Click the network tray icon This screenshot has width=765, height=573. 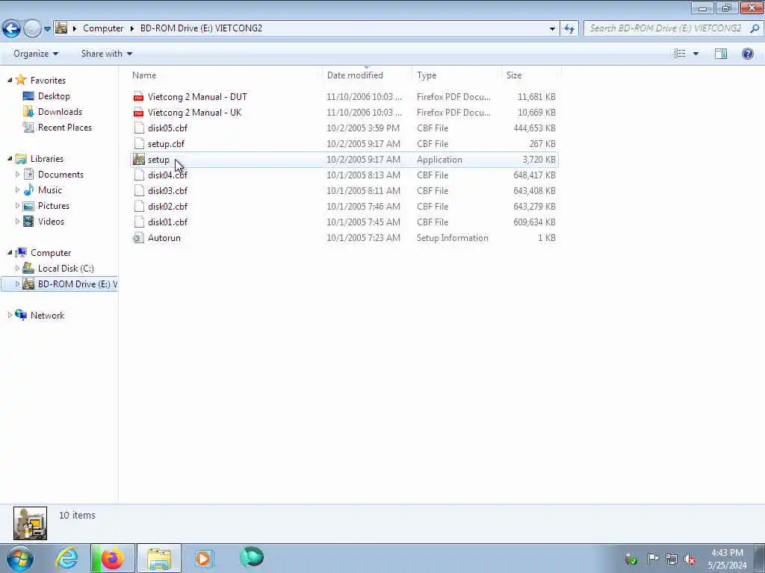point(672,559)
